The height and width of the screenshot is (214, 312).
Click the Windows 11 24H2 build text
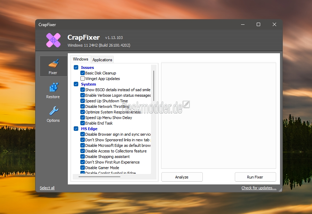click(x=99, y=45)
